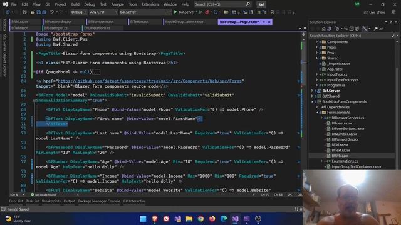This screenshot has width=401, height=225.
Task: Switch to the Enumerations.cs editor tab
Action: pyautogui.click(x=97, y=28)
